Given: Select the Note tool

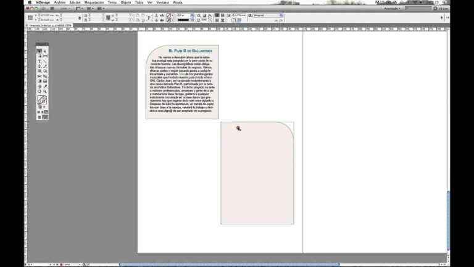Looking at the screenshot, I should point(39,87).
